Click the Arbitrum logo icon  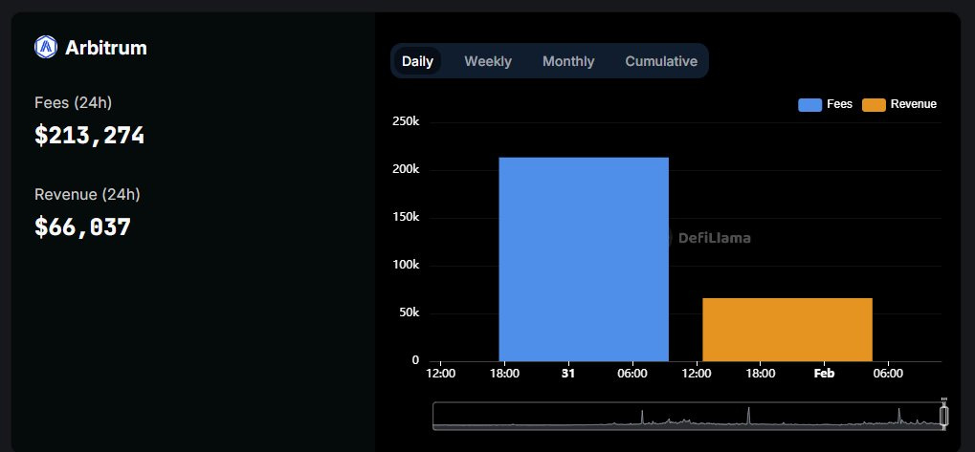coord(46,47)
